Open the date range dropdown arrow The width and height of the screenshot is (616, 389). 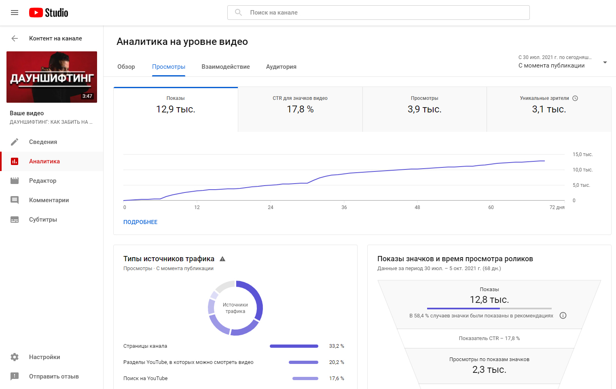(605, 62)
